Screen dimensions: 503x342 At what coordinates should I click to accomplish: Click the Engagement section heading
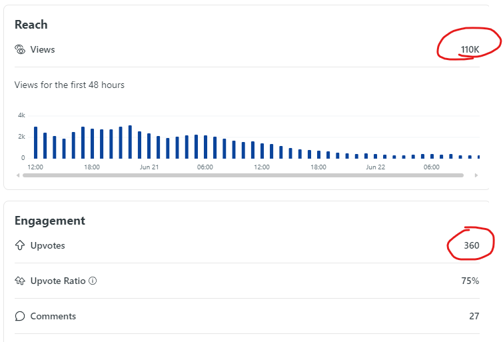point(50,221)
